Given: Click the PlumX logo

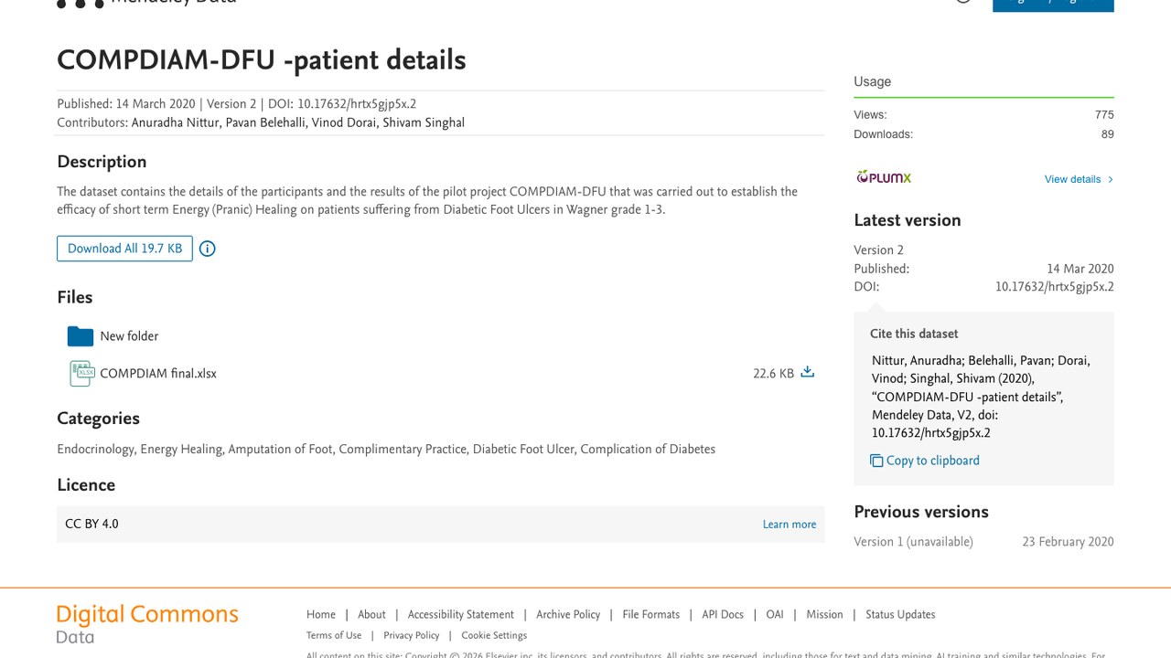Looking at the screenshot, I should coord(884,177).
